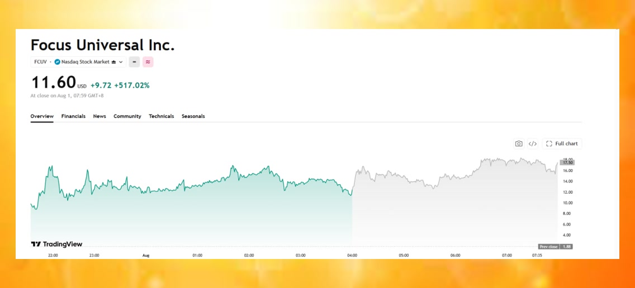Click the 06:00 time axis label

(455, 255)
